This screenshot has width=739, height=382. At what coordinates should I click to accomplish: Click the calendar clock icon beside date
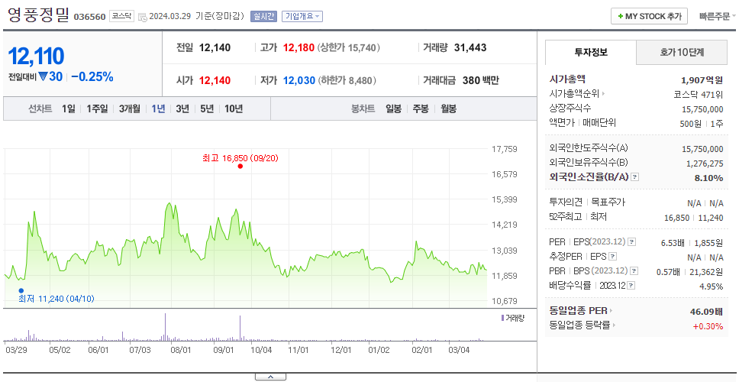(143, 17)
